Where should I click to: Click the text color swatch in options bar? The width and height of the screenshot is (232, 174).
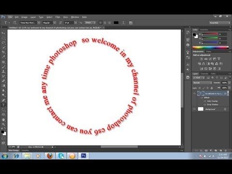pyautogui.click(x=116, y=23)
